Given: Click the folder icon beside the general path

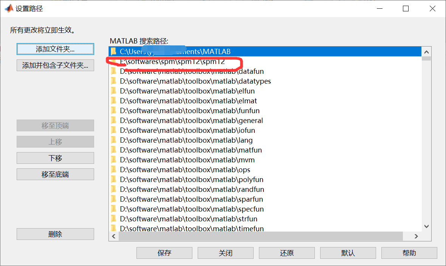Looking at the screenshot, I should click(115, 120).
